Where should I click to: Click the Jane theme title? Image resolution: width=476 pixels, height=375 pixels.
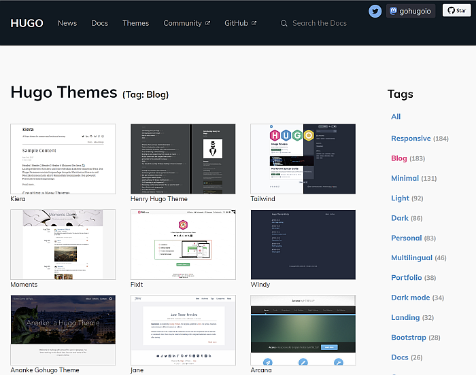[137, 370]
